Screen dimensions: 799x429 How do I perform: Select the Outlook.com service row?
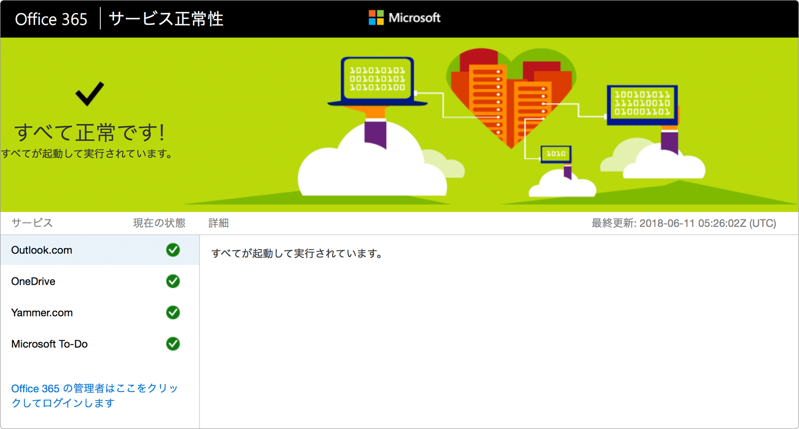click(100, 250)
